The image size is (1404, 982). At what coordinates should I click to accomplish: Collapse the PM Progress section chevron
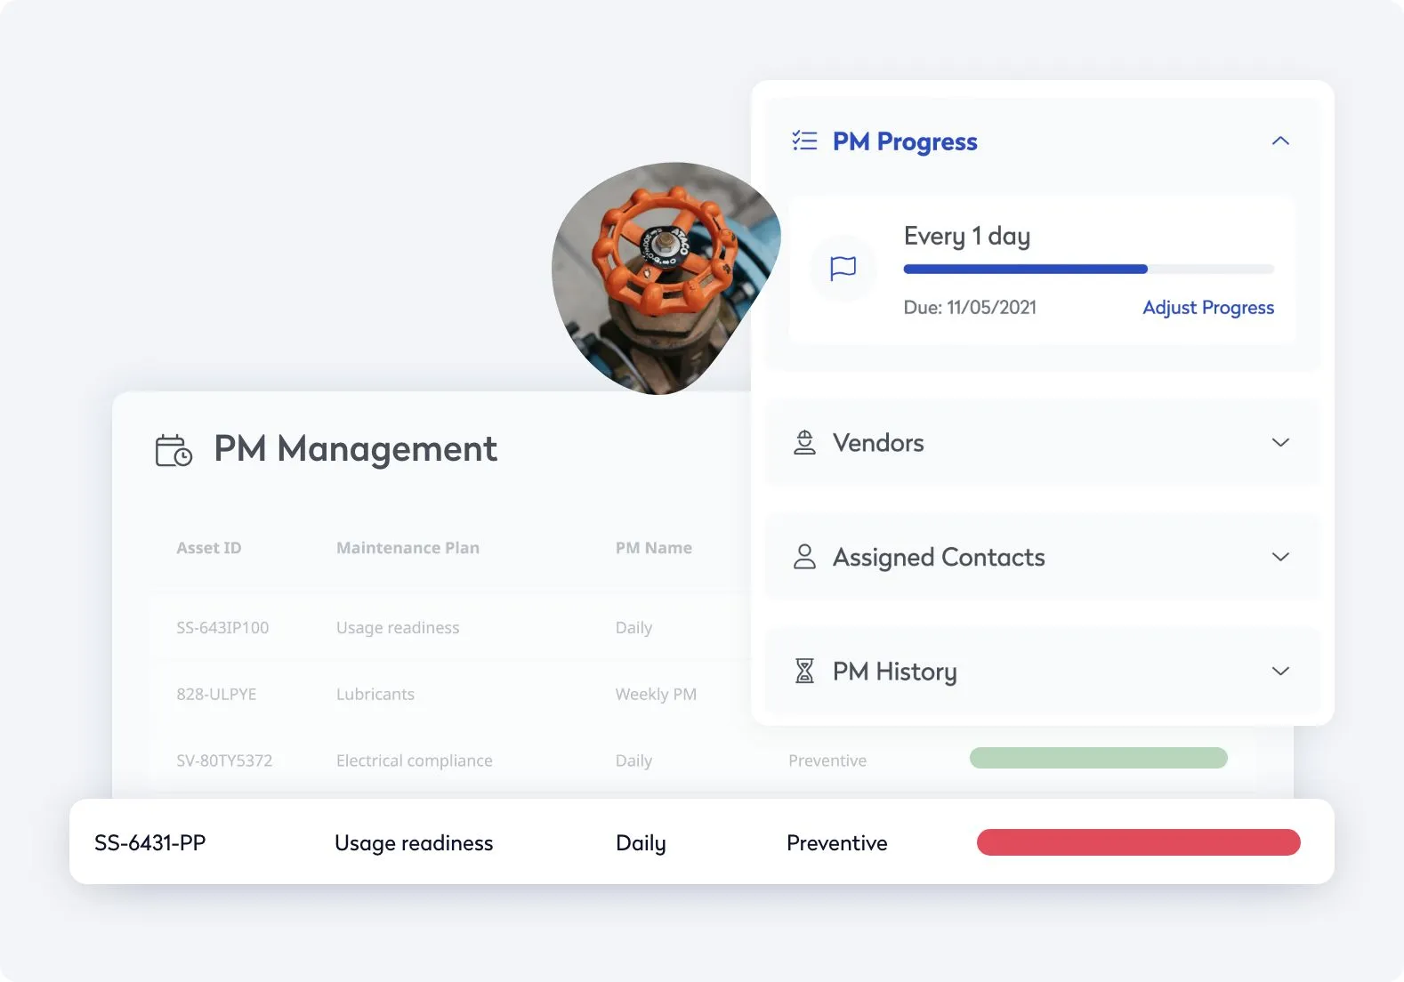coord(1280,141)
